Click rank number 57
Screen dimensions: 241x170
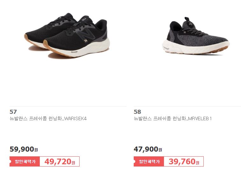13,112
